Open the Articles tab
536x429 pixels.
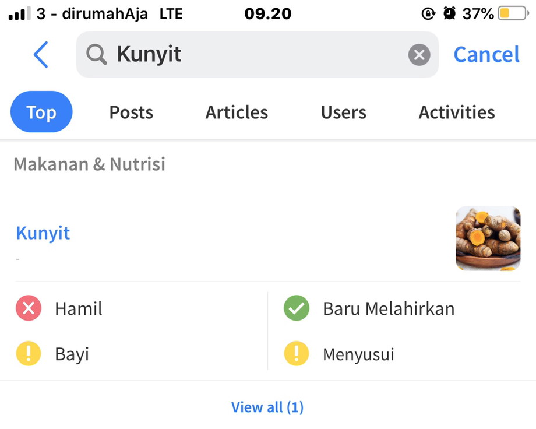click(x=237, y=112)
